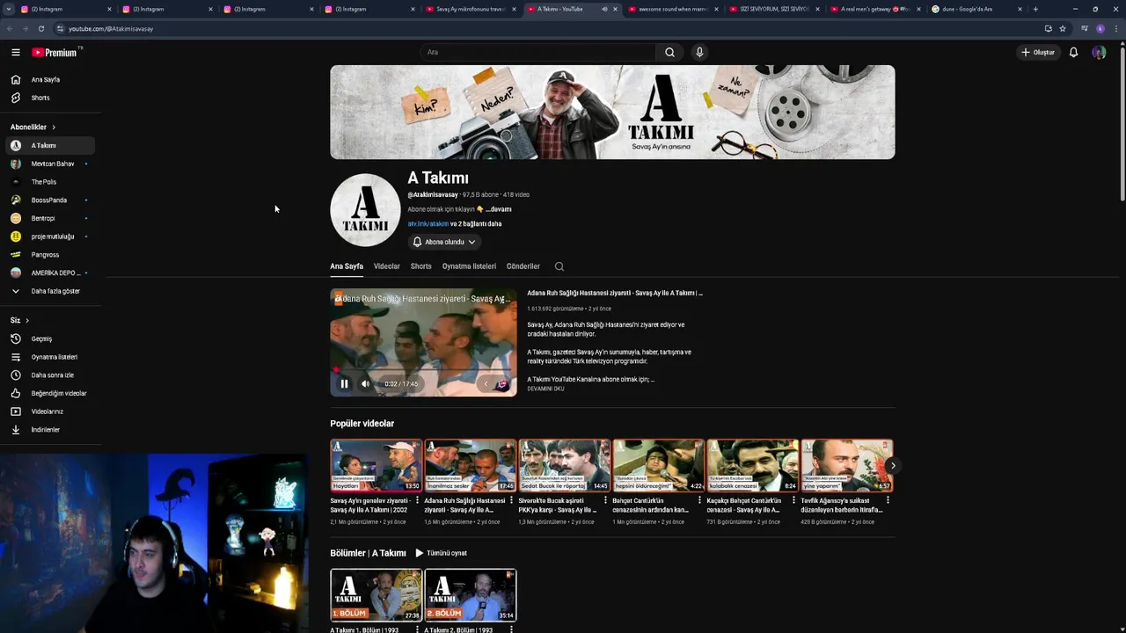Expand channel description ...devamı
The width and height of the screenshot is (1126, 633).
click(498, 209)
